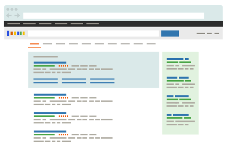The height and width of the screenshot is (147, 225).
Task: Click the orange star rating of featured result
Action: pos(63,66)
